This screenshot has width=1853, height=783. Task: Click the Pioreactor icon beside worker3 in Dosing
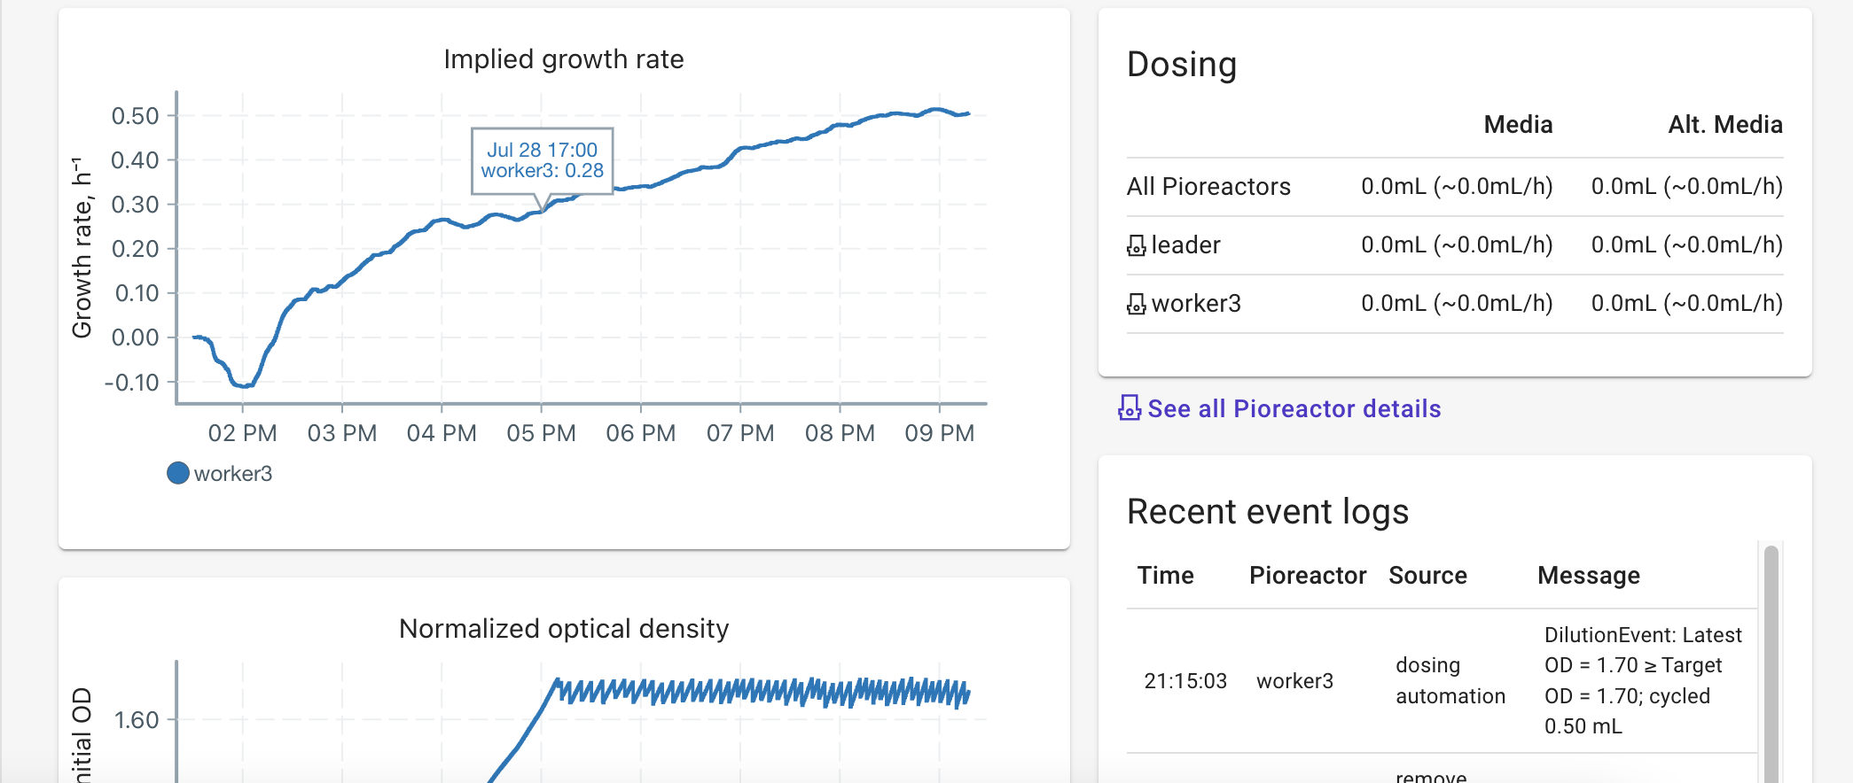click(1136, 303)
